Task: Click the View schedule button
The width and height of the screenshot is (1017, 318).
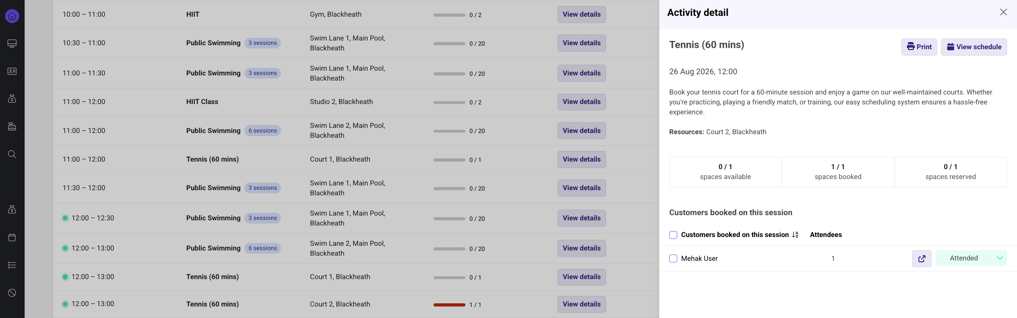Action: point(974,47)
